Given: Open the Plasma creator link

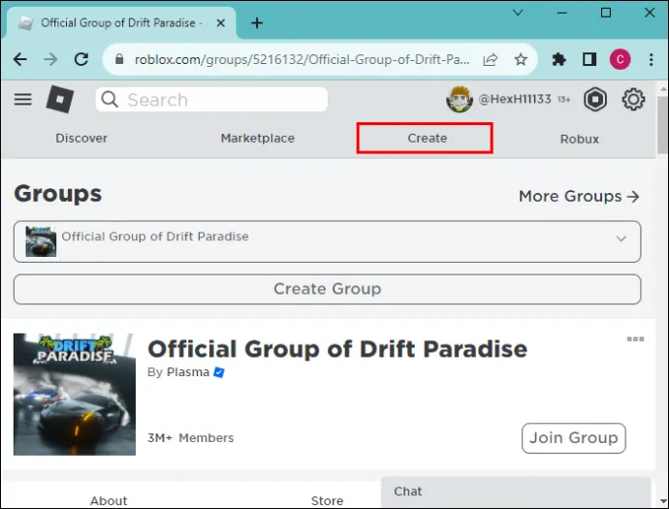Looking at the screenshot, I should tap(188, 372).
